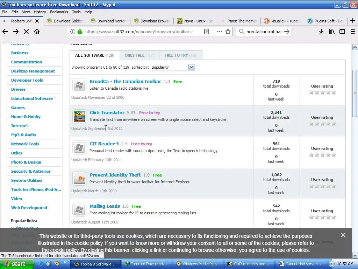The image size is (358, 269).
Task: Click the URL address field
Action: (139, 32)
